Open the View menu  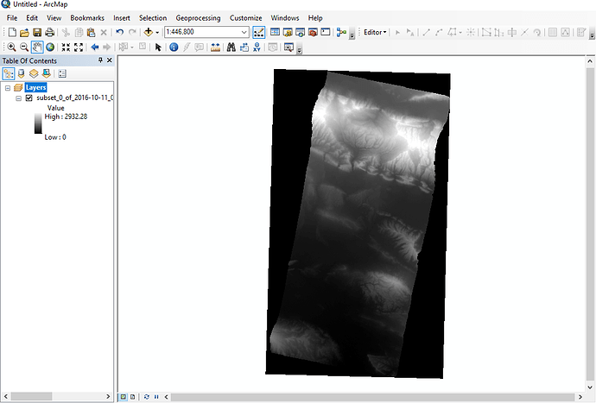click(54, 18)
